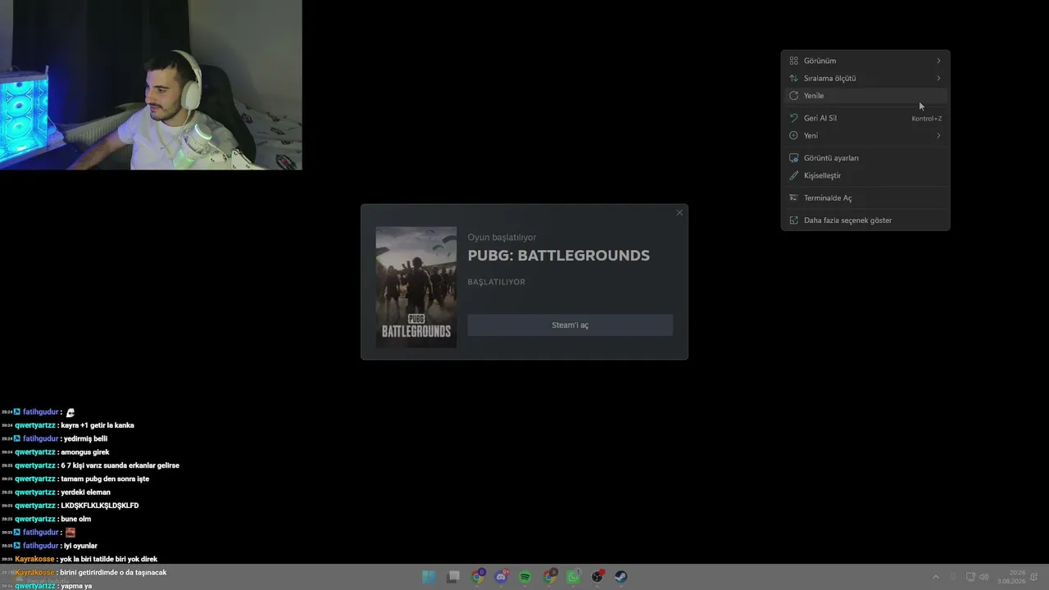Open the Yeni submenu entry

click(865, 135)
